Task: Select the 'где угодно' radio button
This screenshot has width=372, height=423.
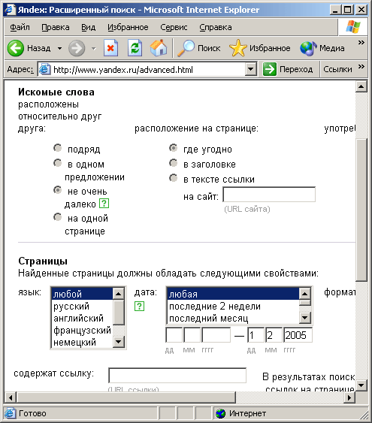Action: pyautogui.click(x=173, y=148)
